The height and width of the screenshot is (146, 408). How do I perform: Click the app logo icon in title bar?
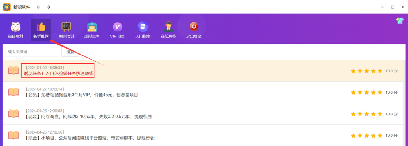tap(7, 7)
